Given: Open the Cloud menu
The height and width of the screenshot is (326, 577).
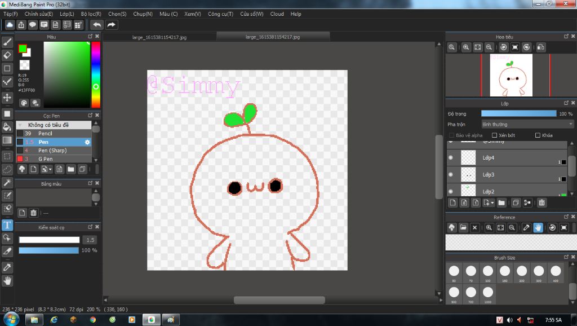Looking at the screenshot, I should tap(277, 14).
